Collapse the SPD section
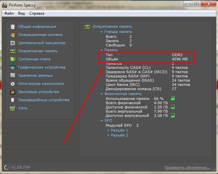 pos(101,121)
